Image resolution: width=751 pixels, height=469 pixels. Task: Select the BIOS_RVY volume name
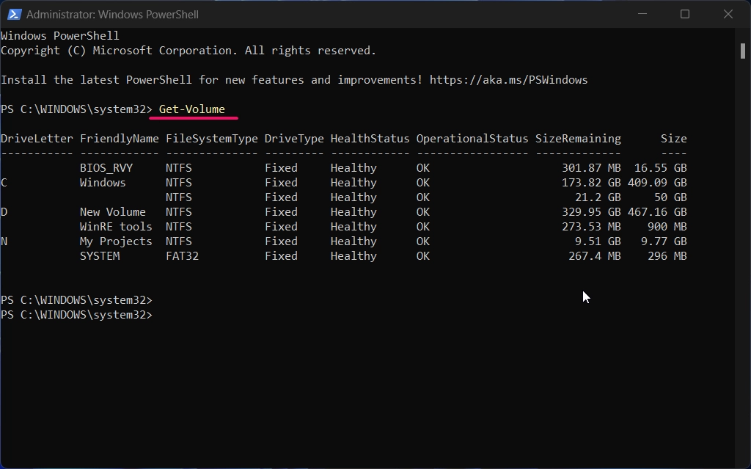[106, 168]
